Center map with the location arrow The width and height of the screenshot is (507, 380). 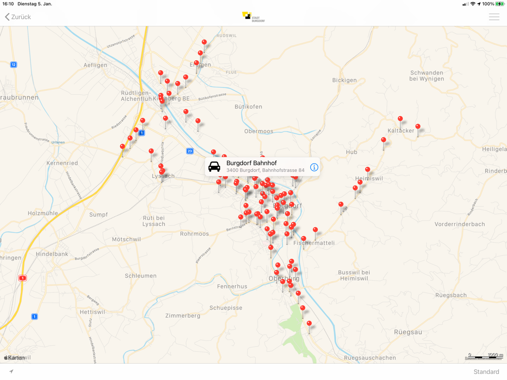[x=11, y=371]
